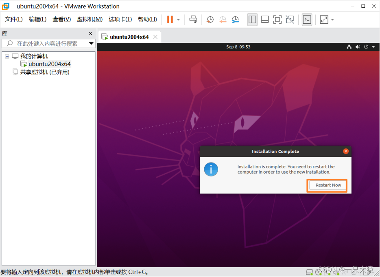Select 我的计算机 in the library tree

click(x=34, y=56)
